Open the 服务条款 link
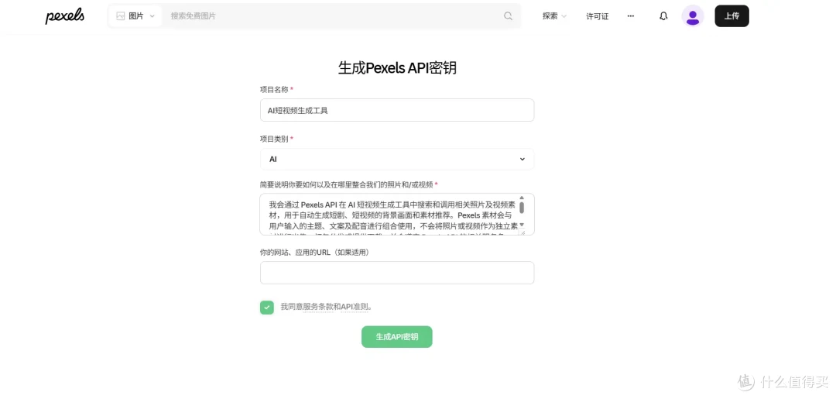 318,307
